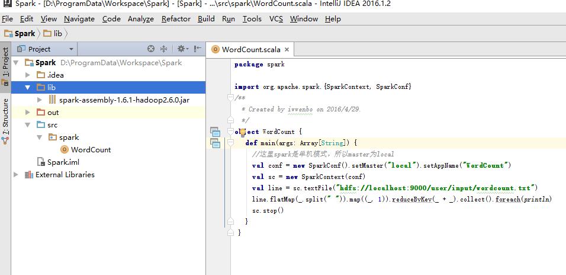Click the gutter icon beside object WordCount
The height and width of the screenshot is (275, 566).
coord(214,132)
